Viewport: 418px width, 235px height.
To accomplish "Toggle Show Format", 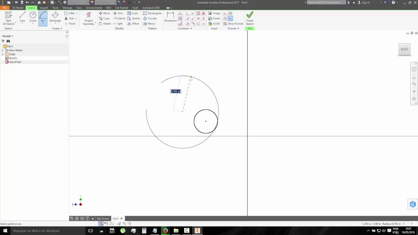I will point(233,23).
